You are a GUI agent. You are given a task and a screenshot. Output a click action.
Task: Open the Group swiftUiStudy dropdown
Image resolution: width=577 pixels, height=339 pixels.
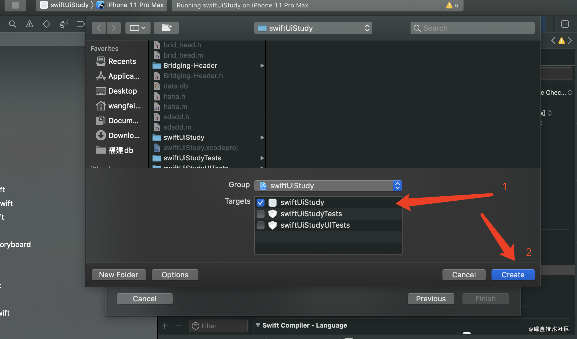[x=328, y=186]
